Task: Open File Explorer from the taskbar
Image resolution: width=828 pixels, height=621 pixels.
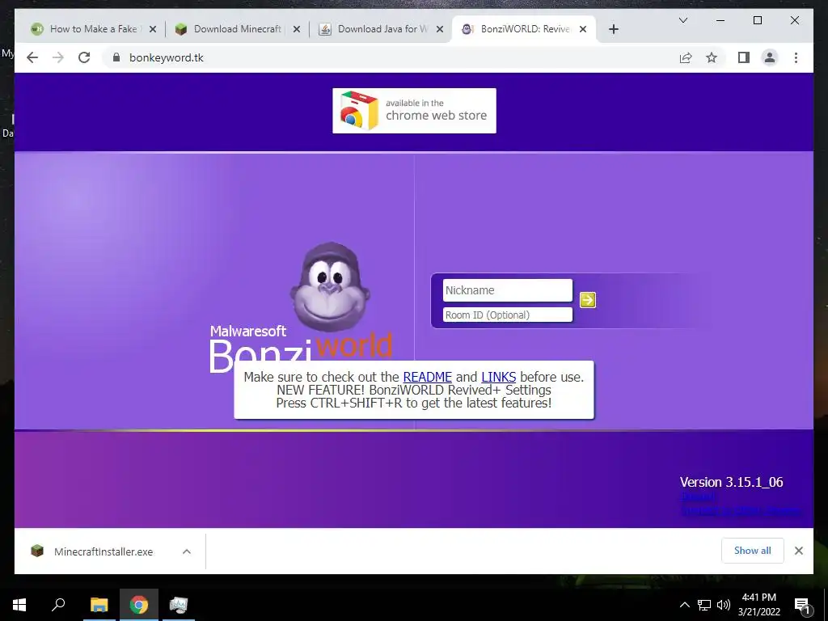Action: click(99, 605)
